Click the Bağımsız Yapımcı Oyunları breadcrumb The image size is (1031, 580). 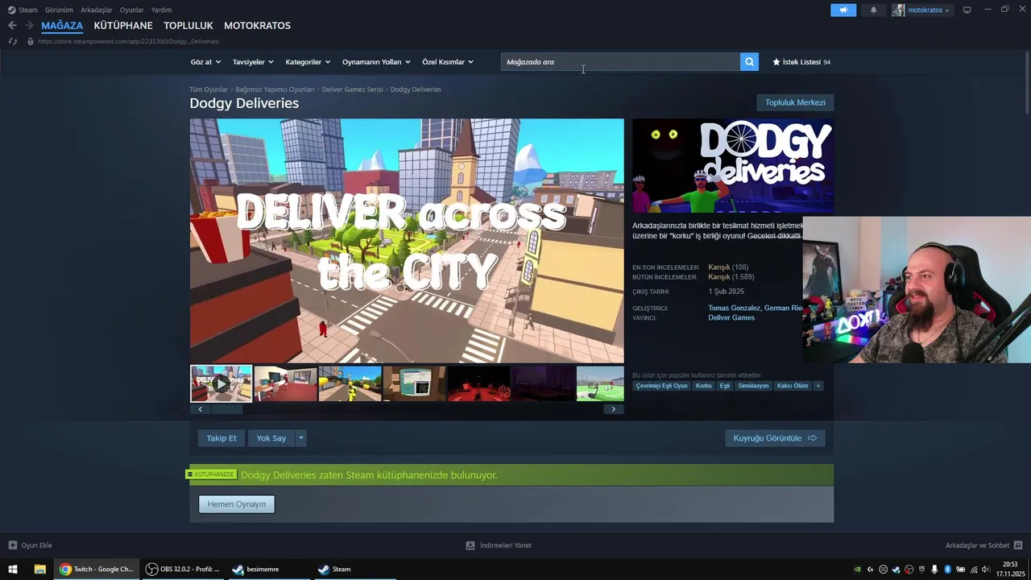click(275, 89)
